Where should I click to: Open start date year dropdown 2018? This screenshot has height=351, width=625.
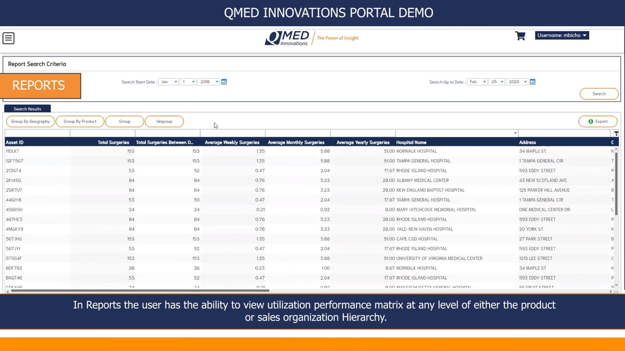click(x=208, y=82)
